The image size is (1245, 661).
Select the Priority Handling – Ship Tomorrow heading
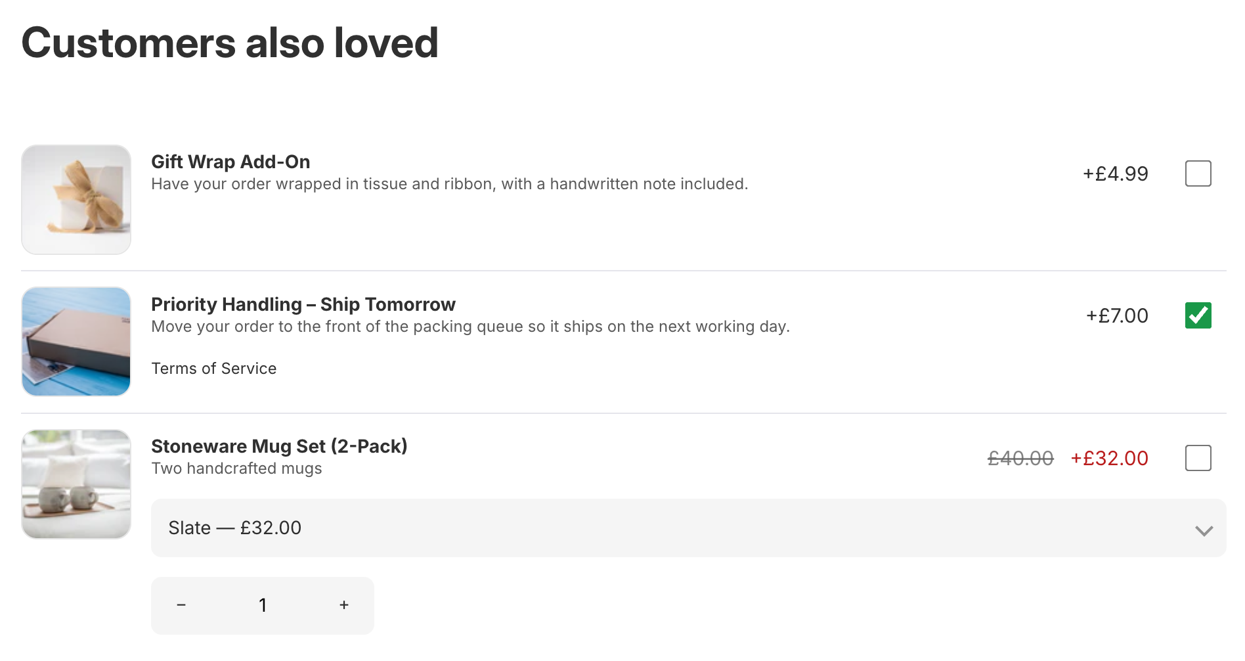pos(303,304)
